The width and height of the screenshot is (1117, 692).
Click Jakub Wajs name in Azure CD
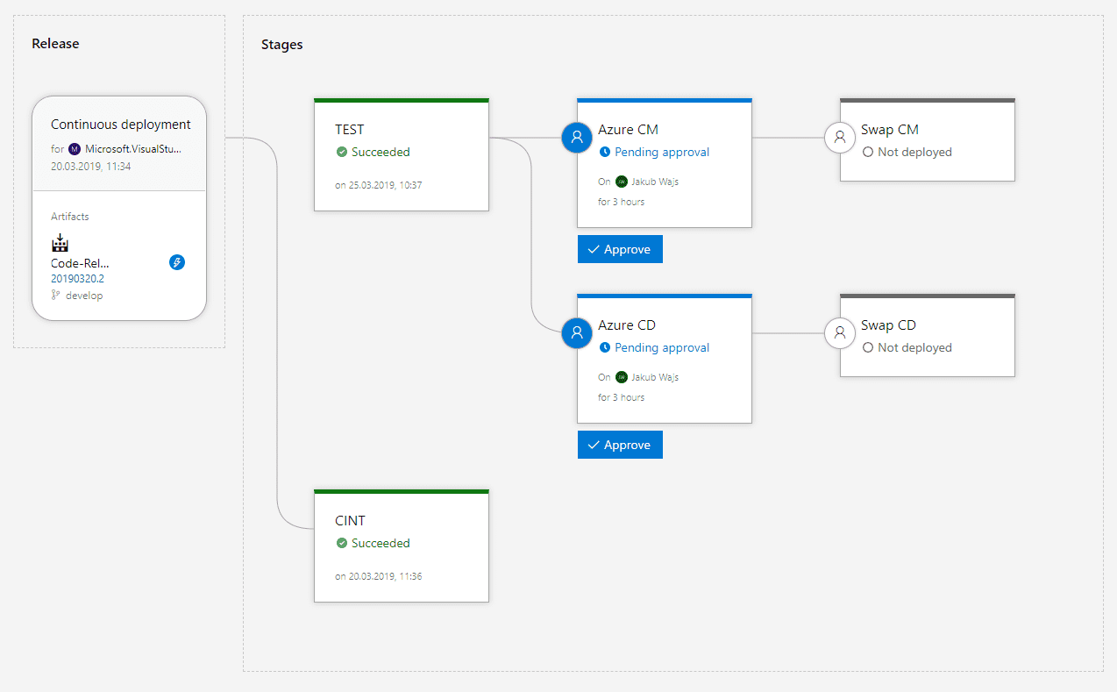point(655,377)
